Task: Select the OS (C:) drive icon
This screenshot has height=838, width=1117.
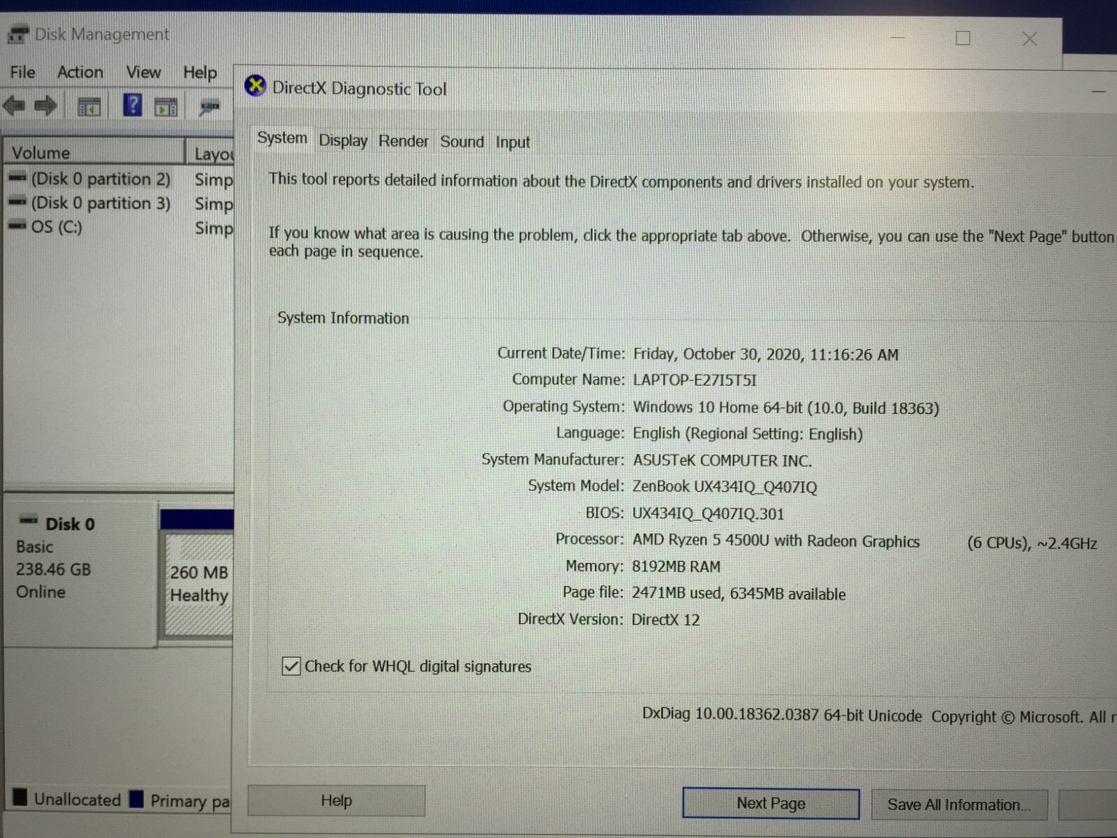Action: point(17,226)
